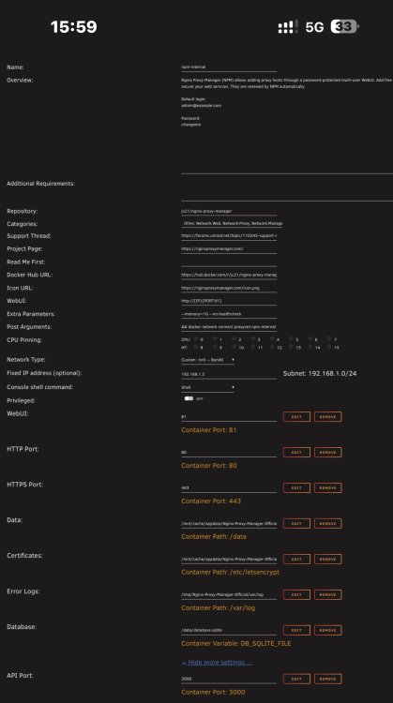The image size is (393, 703).
Task: Focus the Icon URL field
Action: (229, 288)
